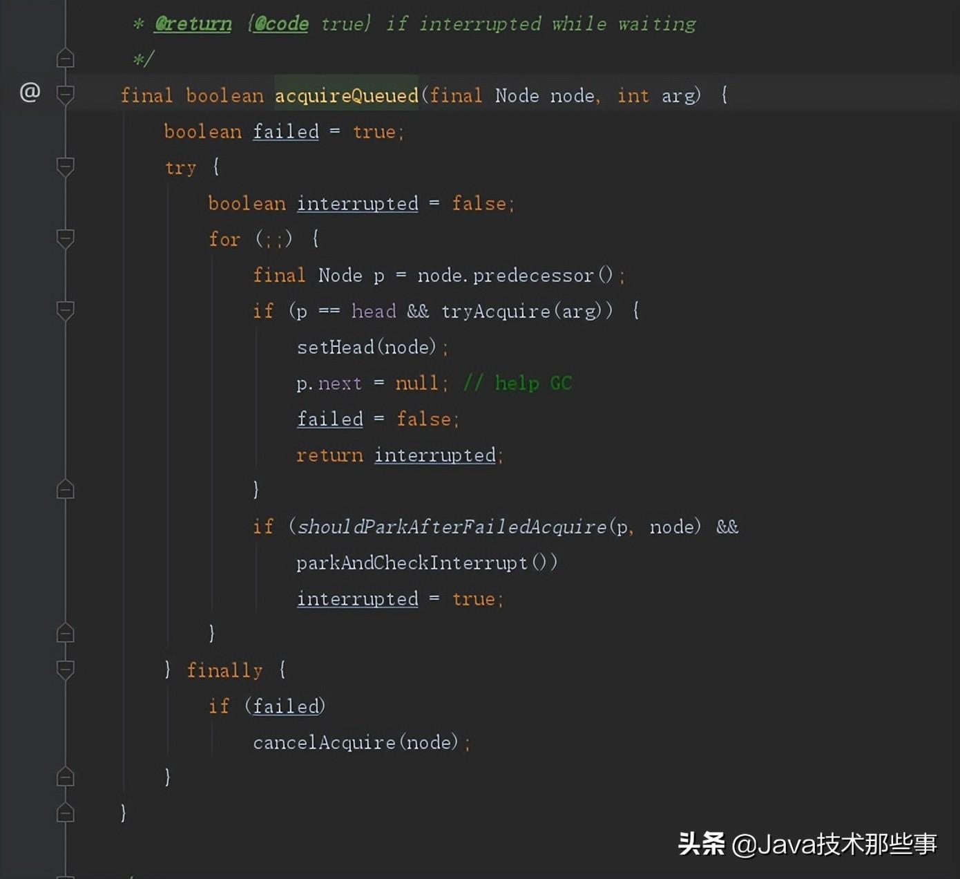Click failed in the boolean failed = true line
This screenshot has height=879, width=960.
(286, 131)
